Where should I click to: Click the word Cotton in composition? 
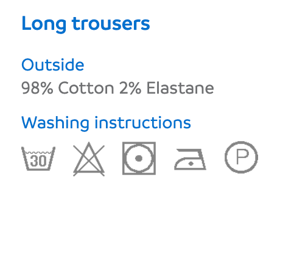[x=86, y=88]
